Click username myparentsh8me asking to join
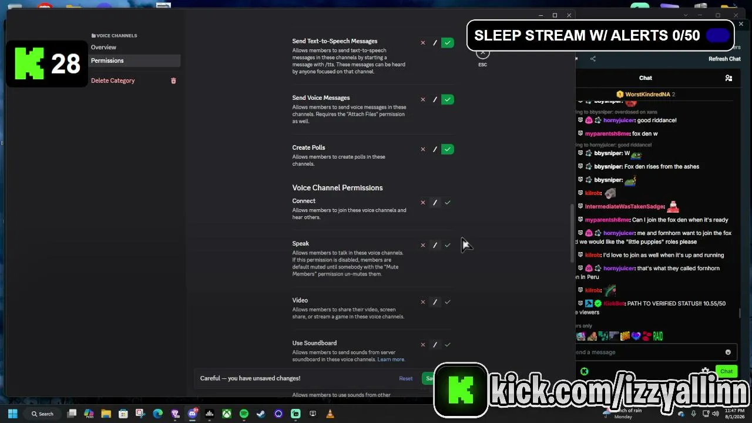Image resolution: width=752 pixels, height=423 pixels. click(607, 220)
